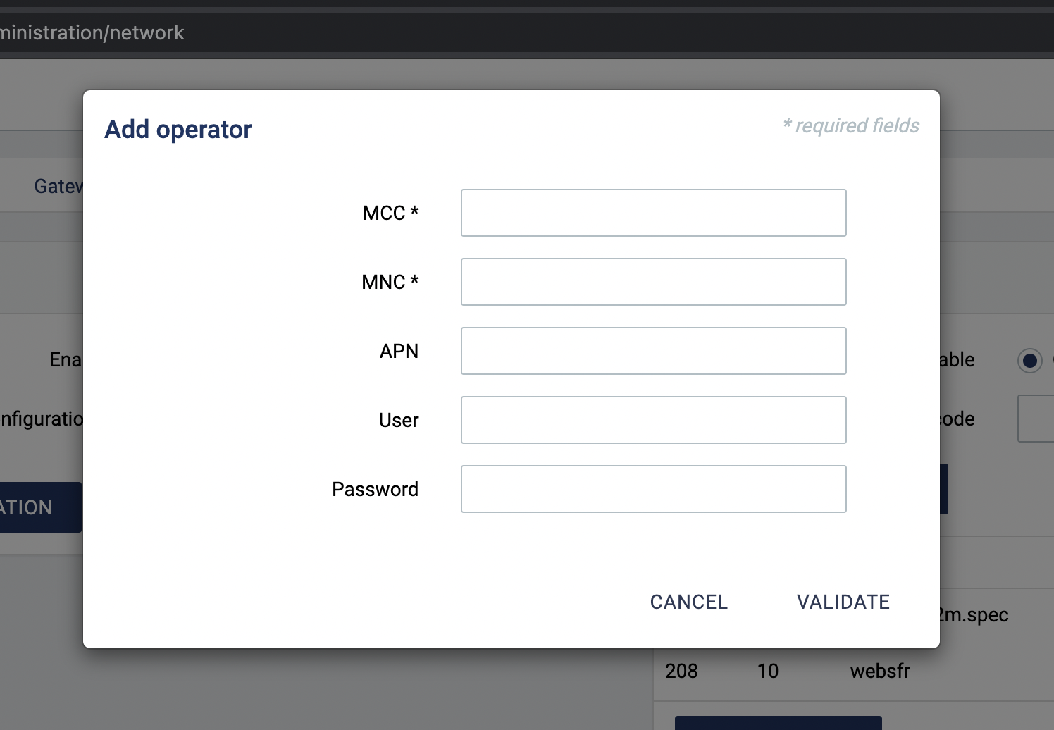The width and height of the screenshot is (1054, 730).
Task: Click the browser address bar URL
Action: 92,32
